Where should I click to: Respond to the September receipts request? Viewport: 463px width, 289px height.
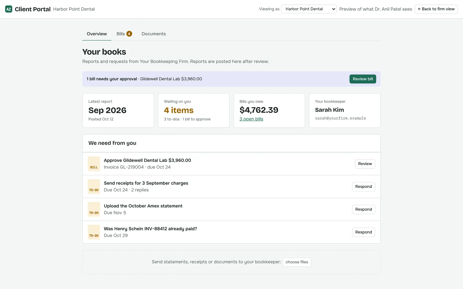coord(363,187)
